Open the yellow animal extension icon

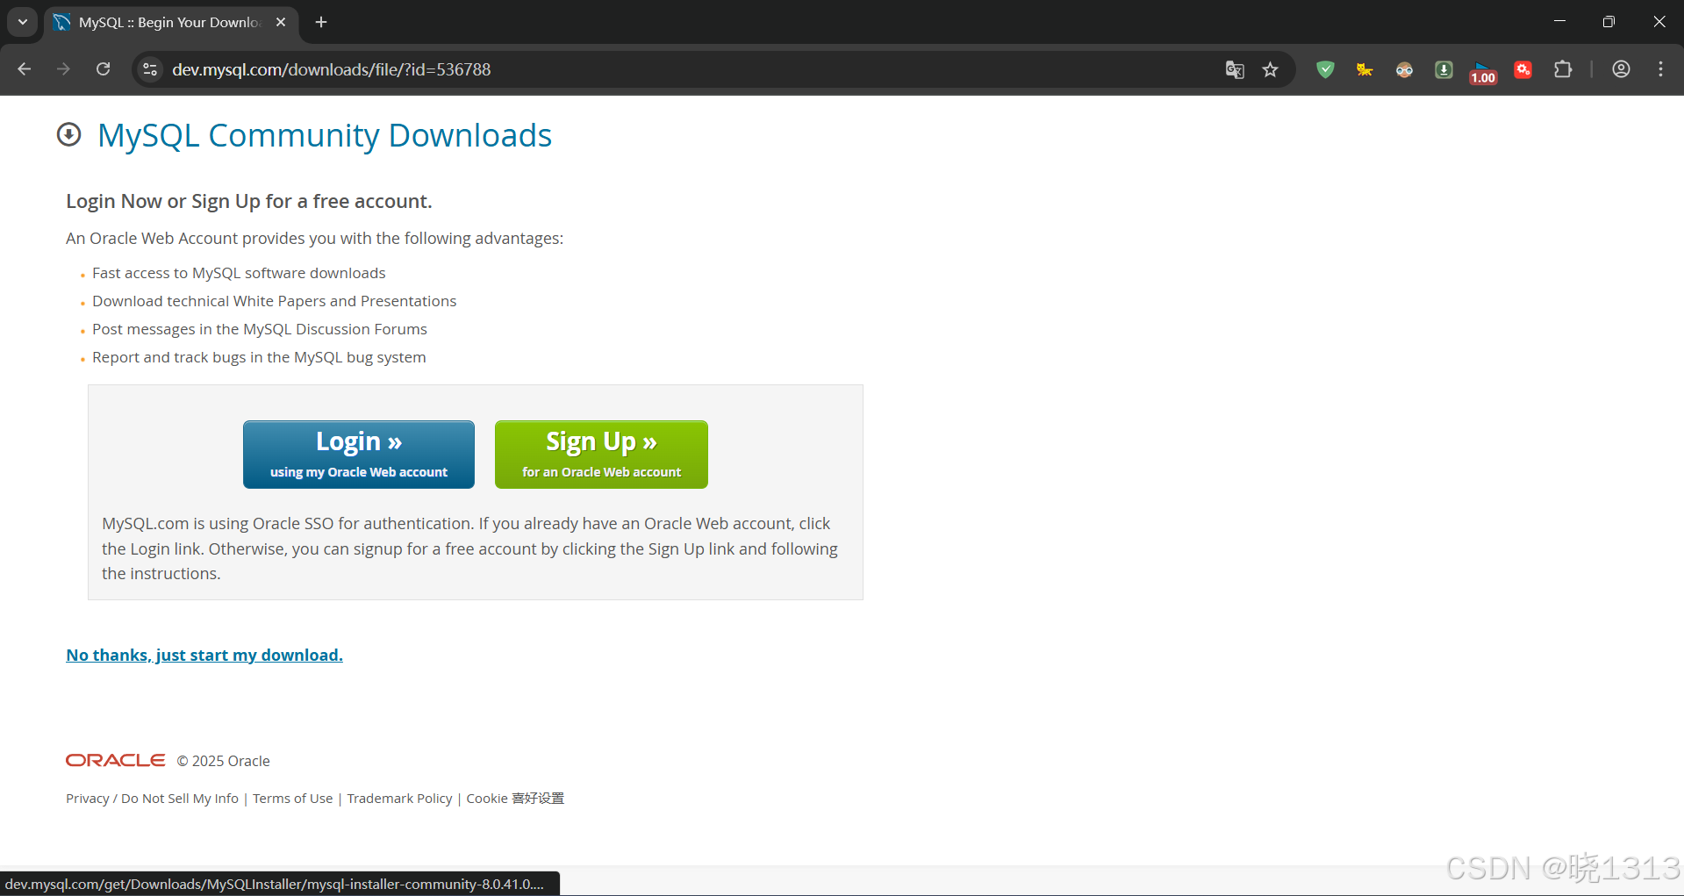pyautogui.click(x=1365, y=69)
